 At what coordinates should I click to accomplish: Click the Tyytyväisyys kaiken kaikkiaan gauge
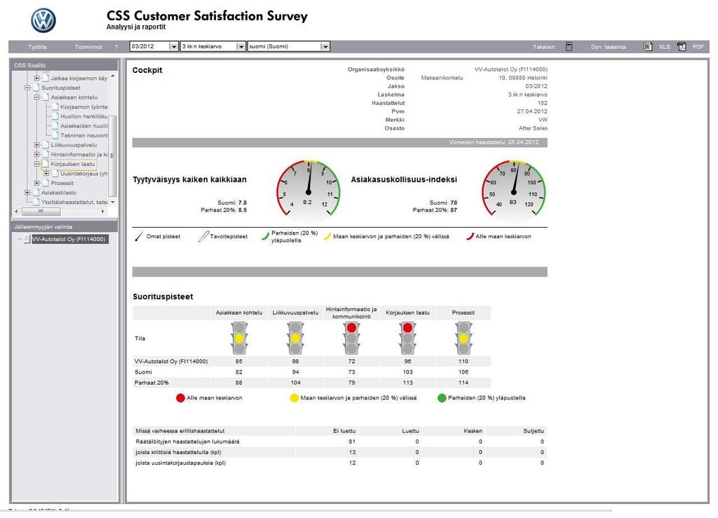309,189
